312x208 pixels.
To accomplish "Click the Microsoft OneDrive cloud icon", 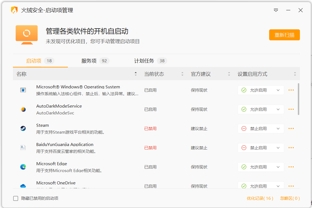I will (23, 186).
